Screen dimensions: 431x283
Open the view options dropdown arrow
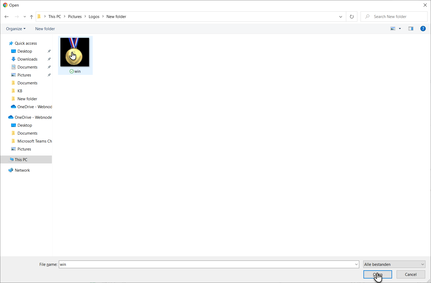coord(400,29)
